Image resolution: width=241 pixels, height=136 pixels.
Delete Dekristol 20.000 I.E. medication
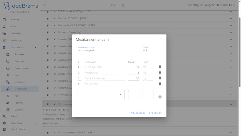coord(48,18)
